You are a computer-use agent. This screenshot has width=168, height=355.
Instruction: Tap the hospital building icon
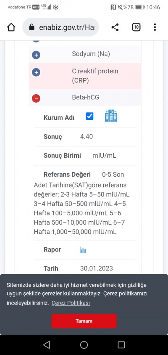[111, 116]
